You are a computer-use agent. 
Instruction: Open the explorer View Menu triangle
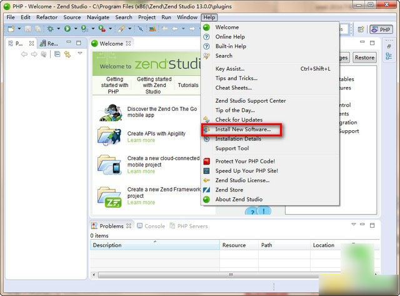tap(80, 53)
